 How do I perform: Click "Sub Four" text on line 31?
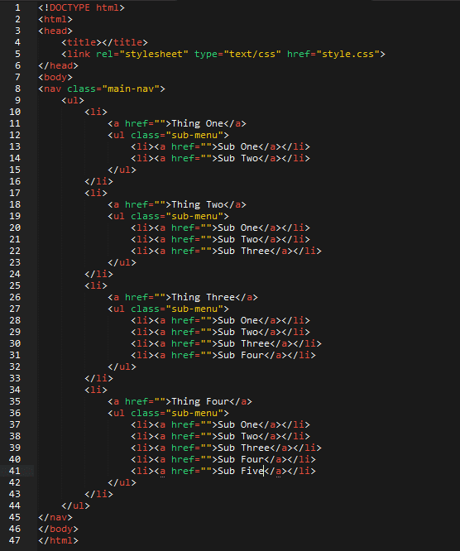(x=241, y=355)
